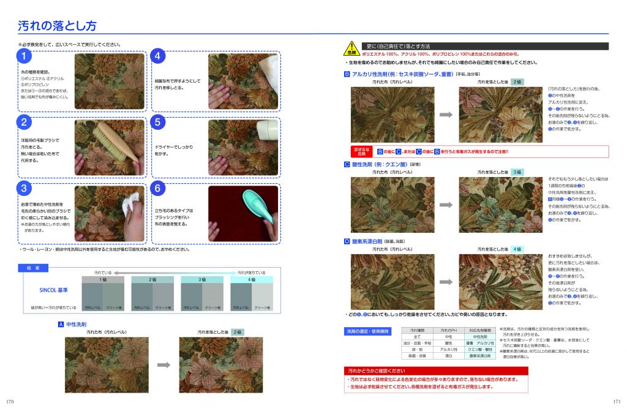Select the step 2 number badge

coord(23,123)
